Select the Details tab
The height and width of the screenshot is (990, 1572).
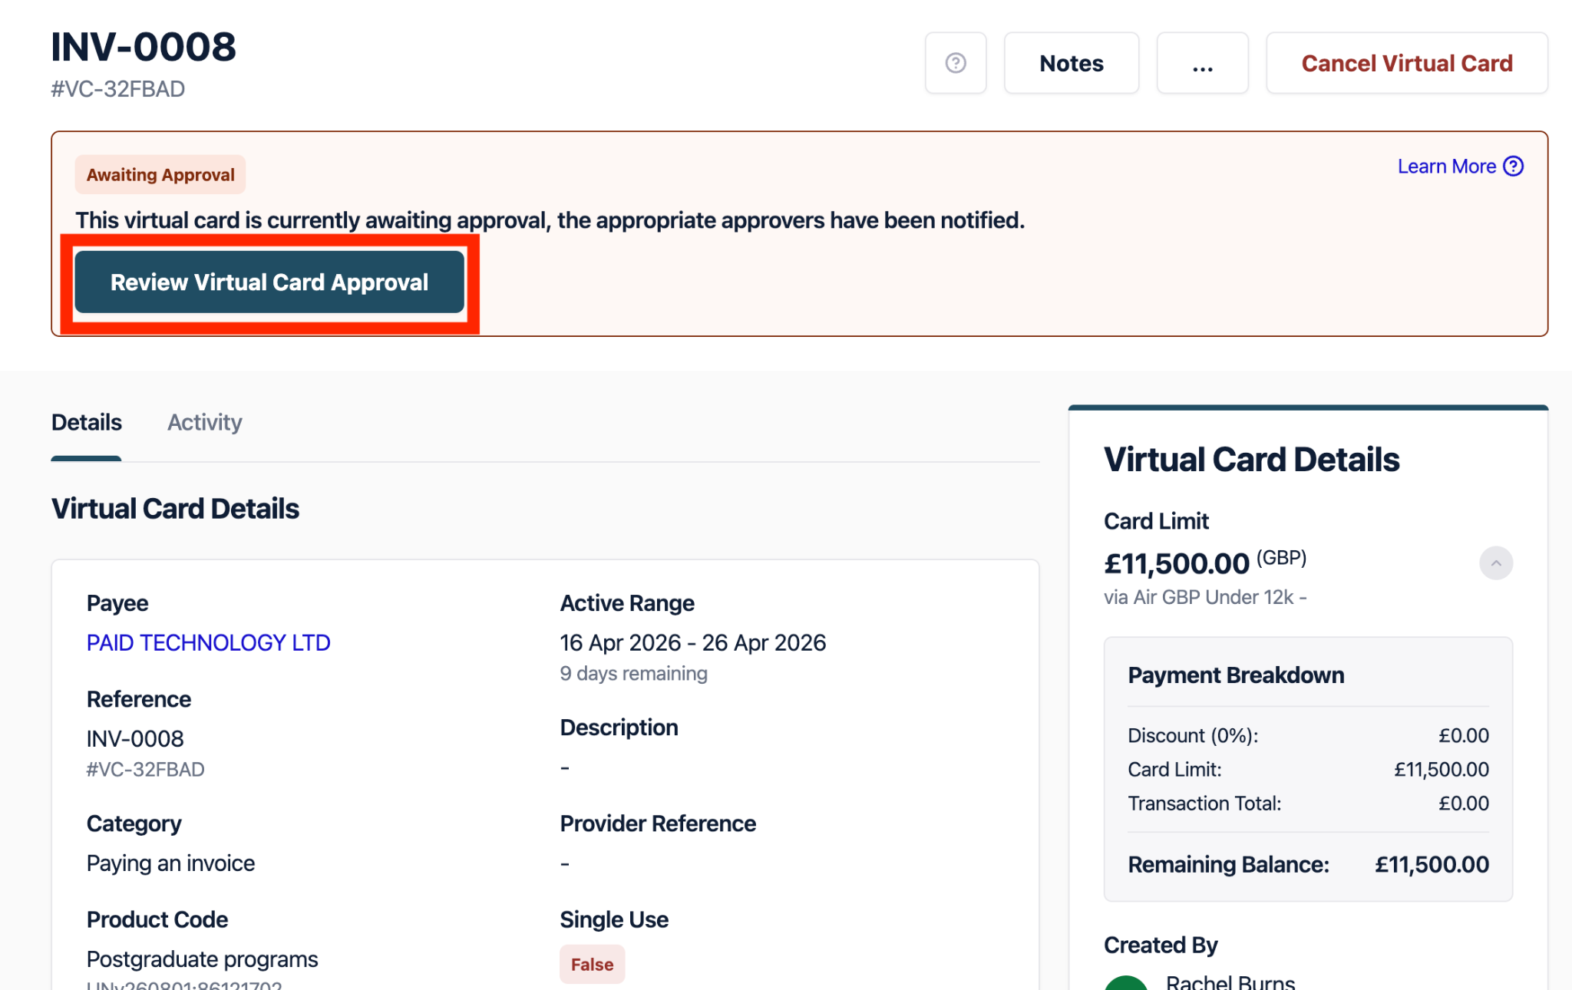[x=87, y=423]
